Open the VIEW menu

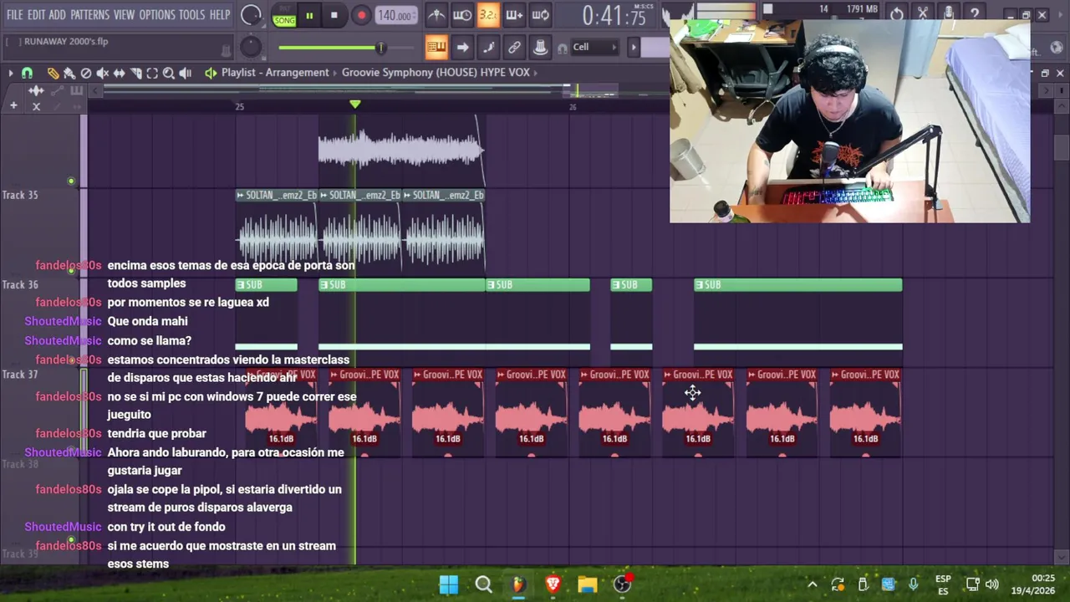coord(124,15)
